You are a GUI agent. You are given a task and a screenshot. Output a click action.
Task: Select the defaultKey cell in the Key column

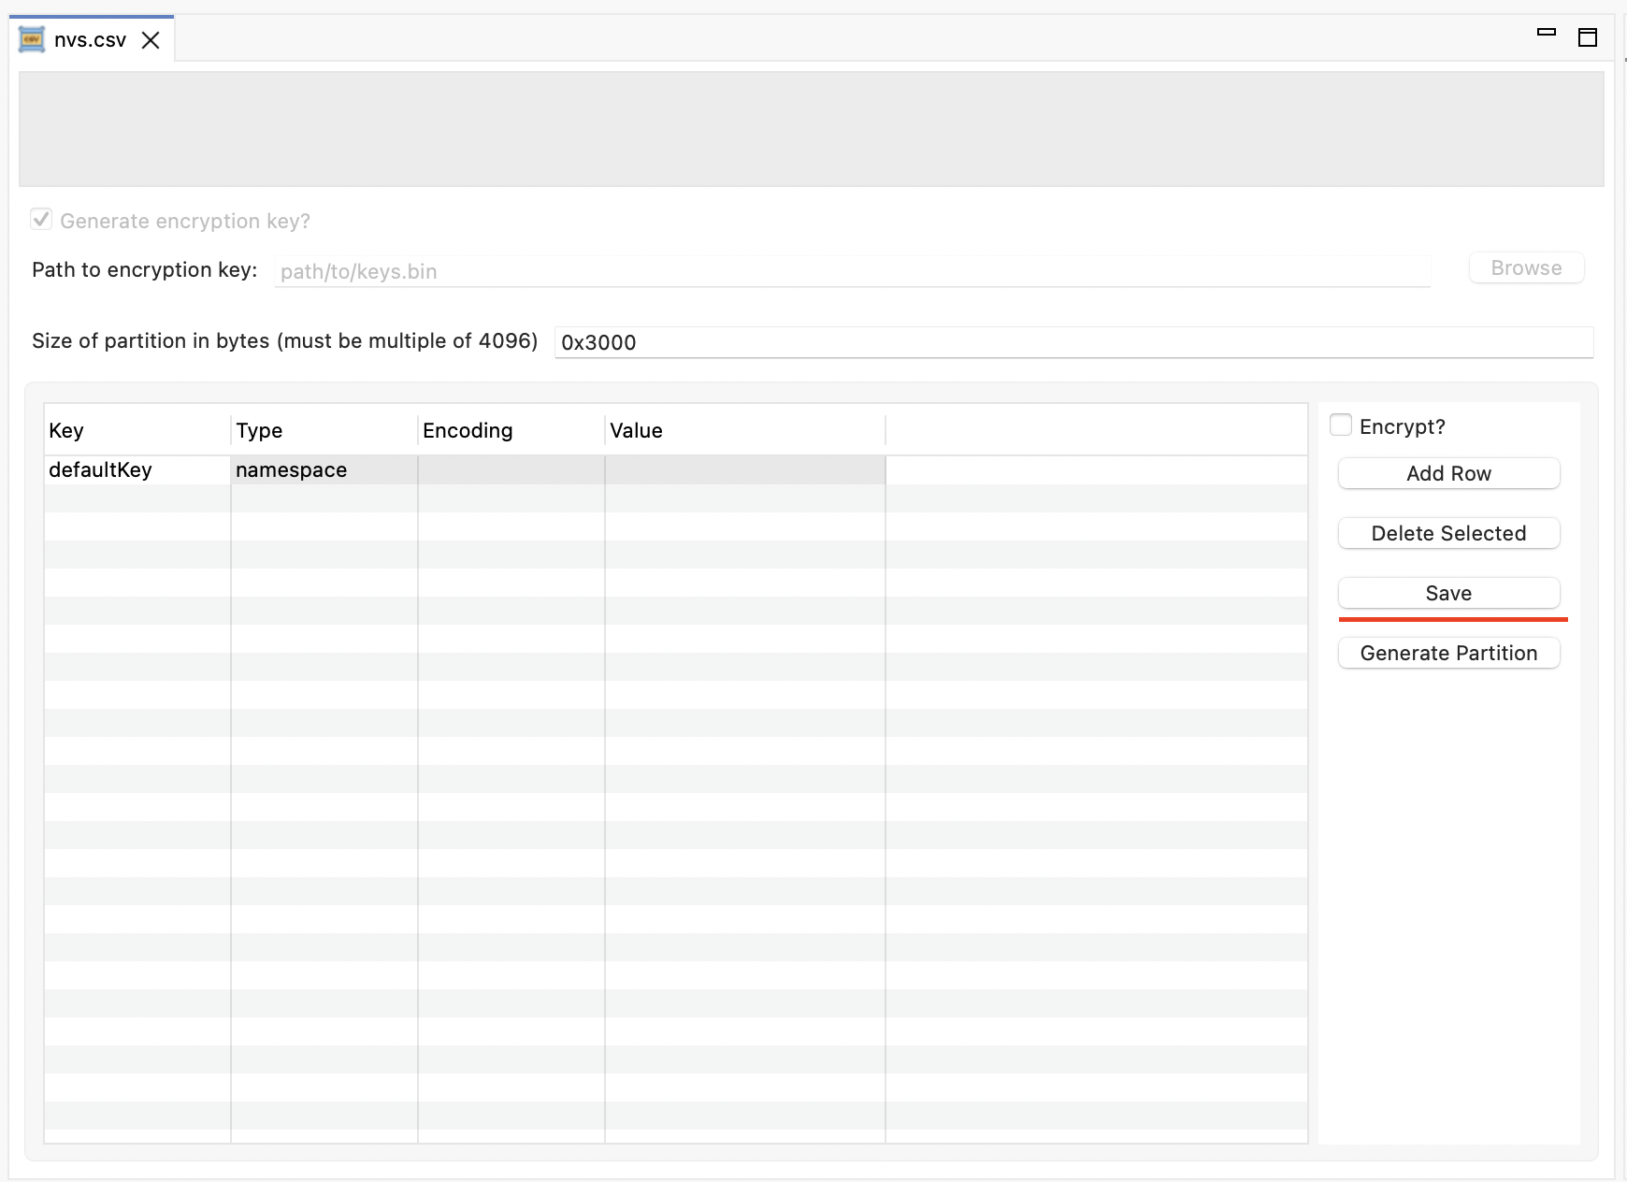(137, 469)
